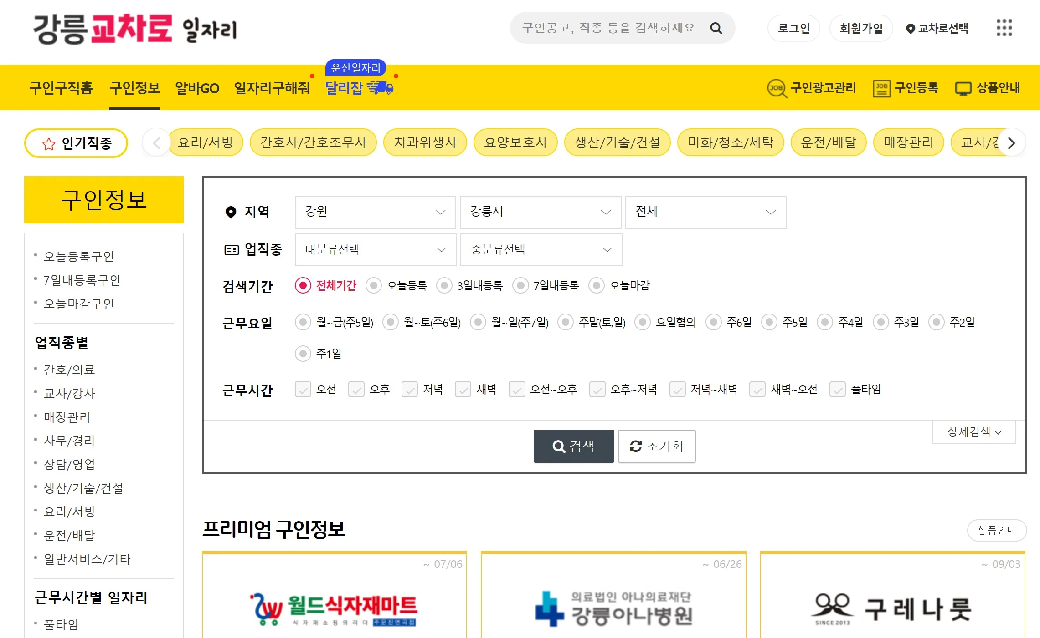
Task: Click the 상품안내 monitor icon
Action: 963,88
